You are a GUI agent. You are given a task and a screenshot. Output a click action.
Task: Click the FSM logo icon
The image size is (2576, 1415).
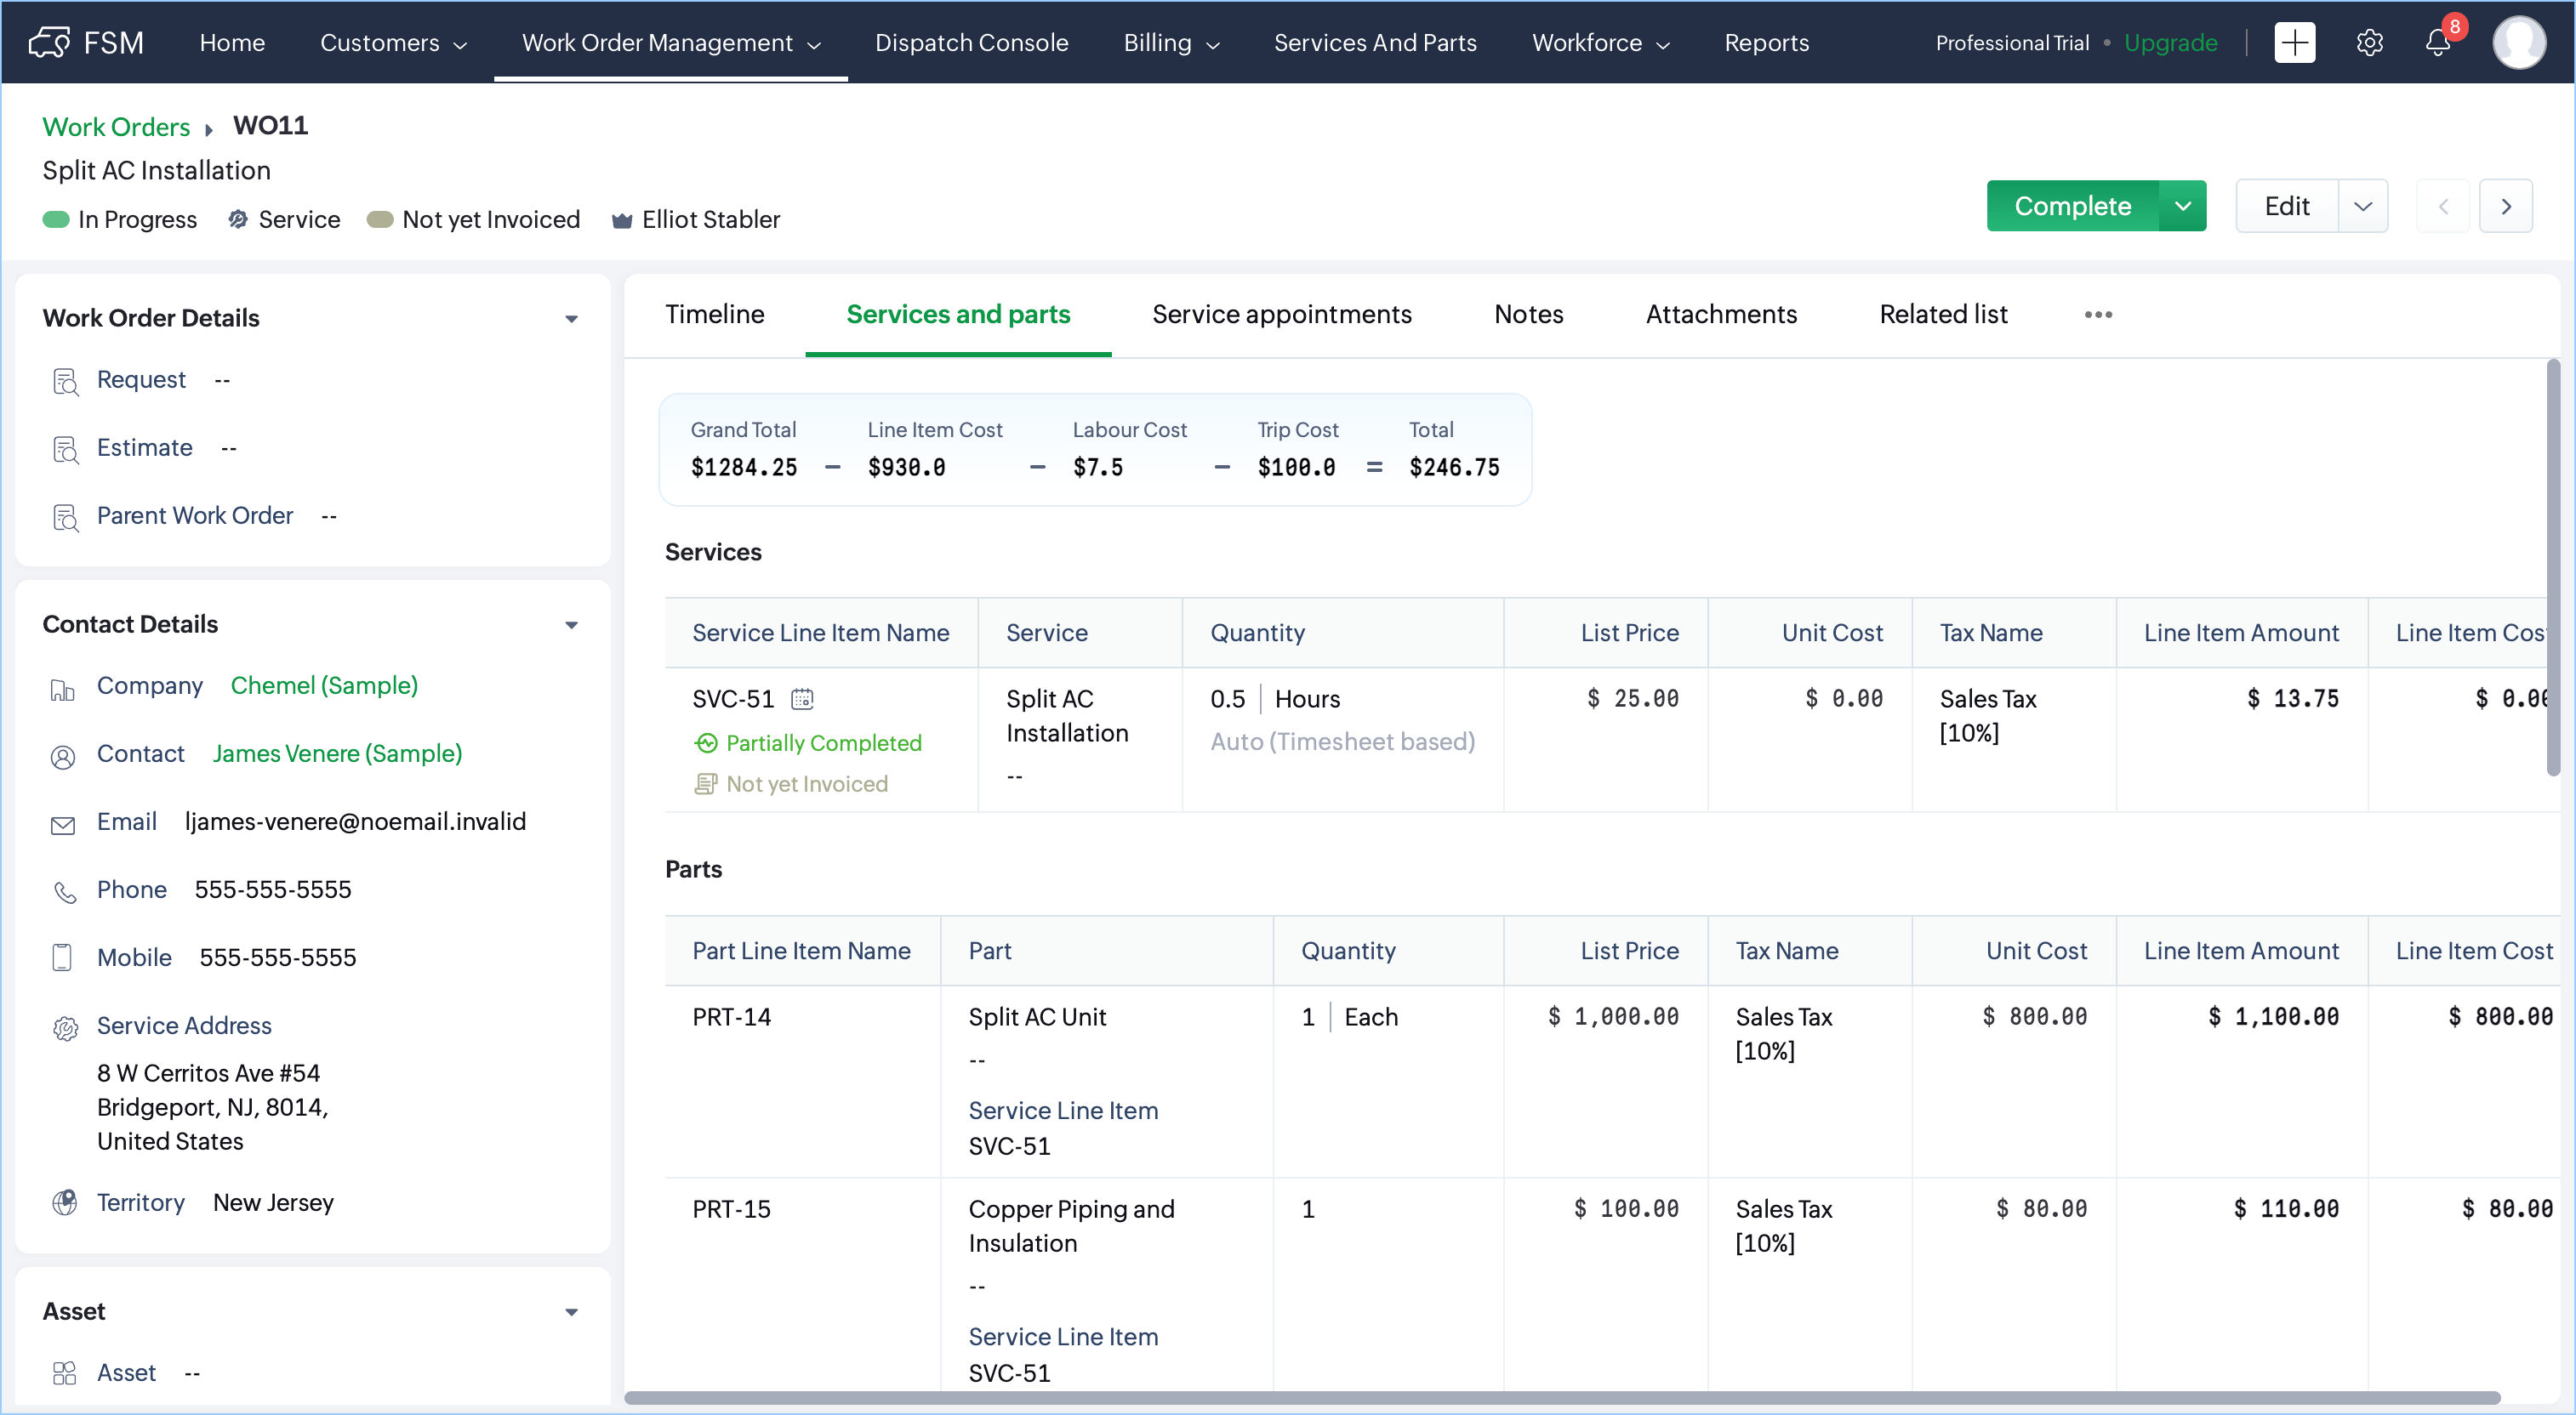click(49, 43)
